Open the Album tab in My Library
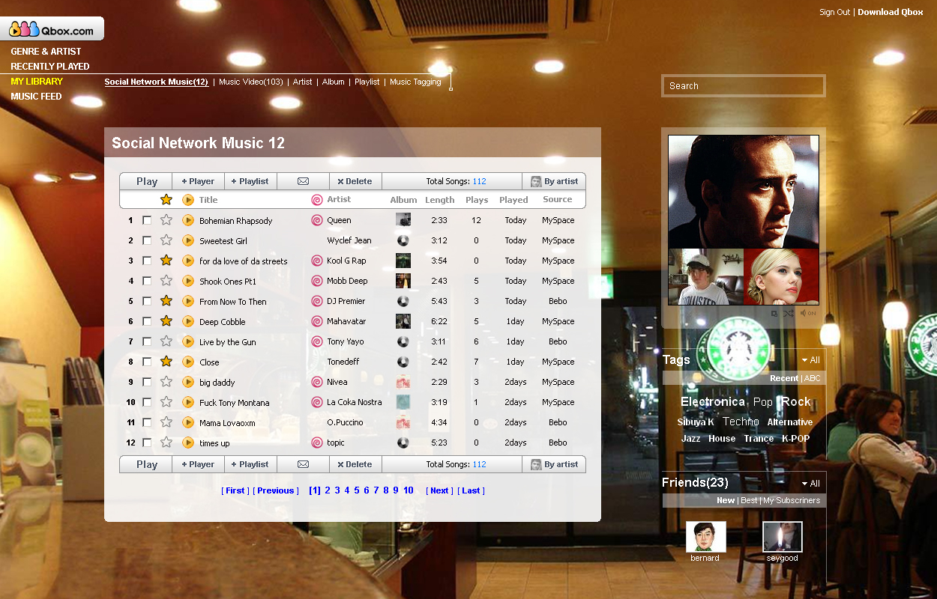 coord(334,82)
